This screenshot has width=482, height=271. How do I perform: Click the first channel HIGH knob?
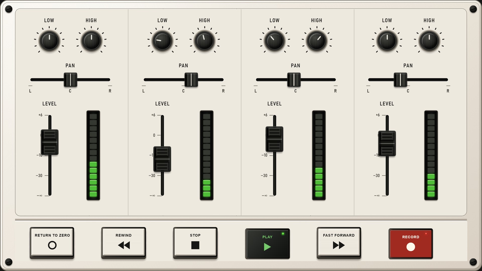pos(91,41)
